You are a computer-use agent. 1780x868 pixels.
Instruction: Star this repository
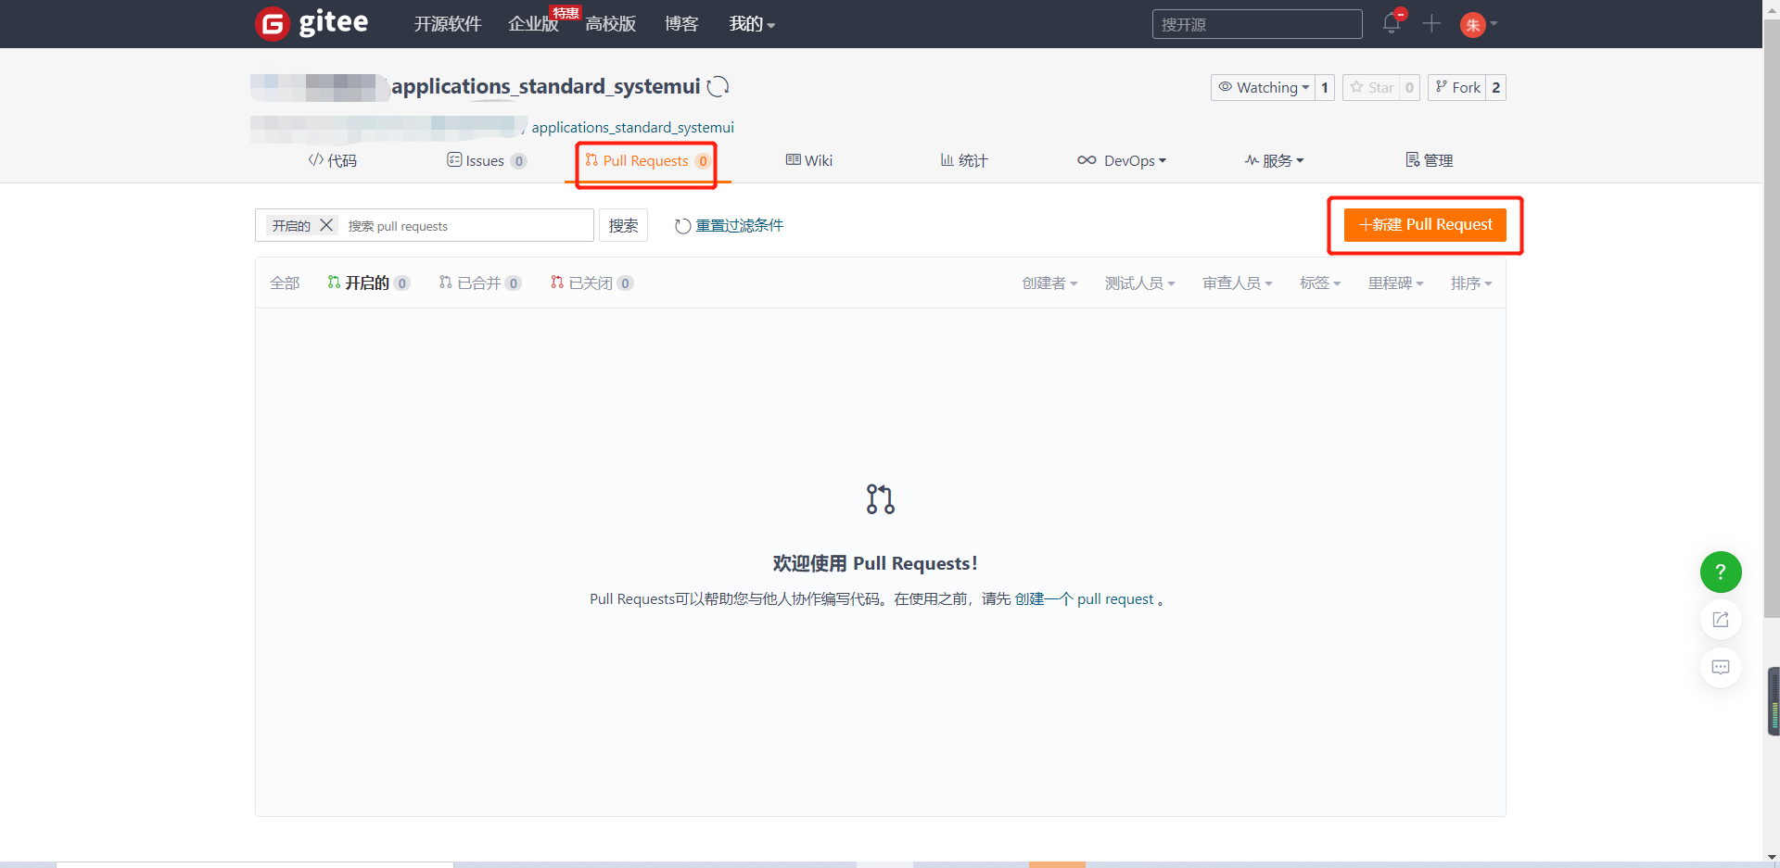pos(1371,87)
